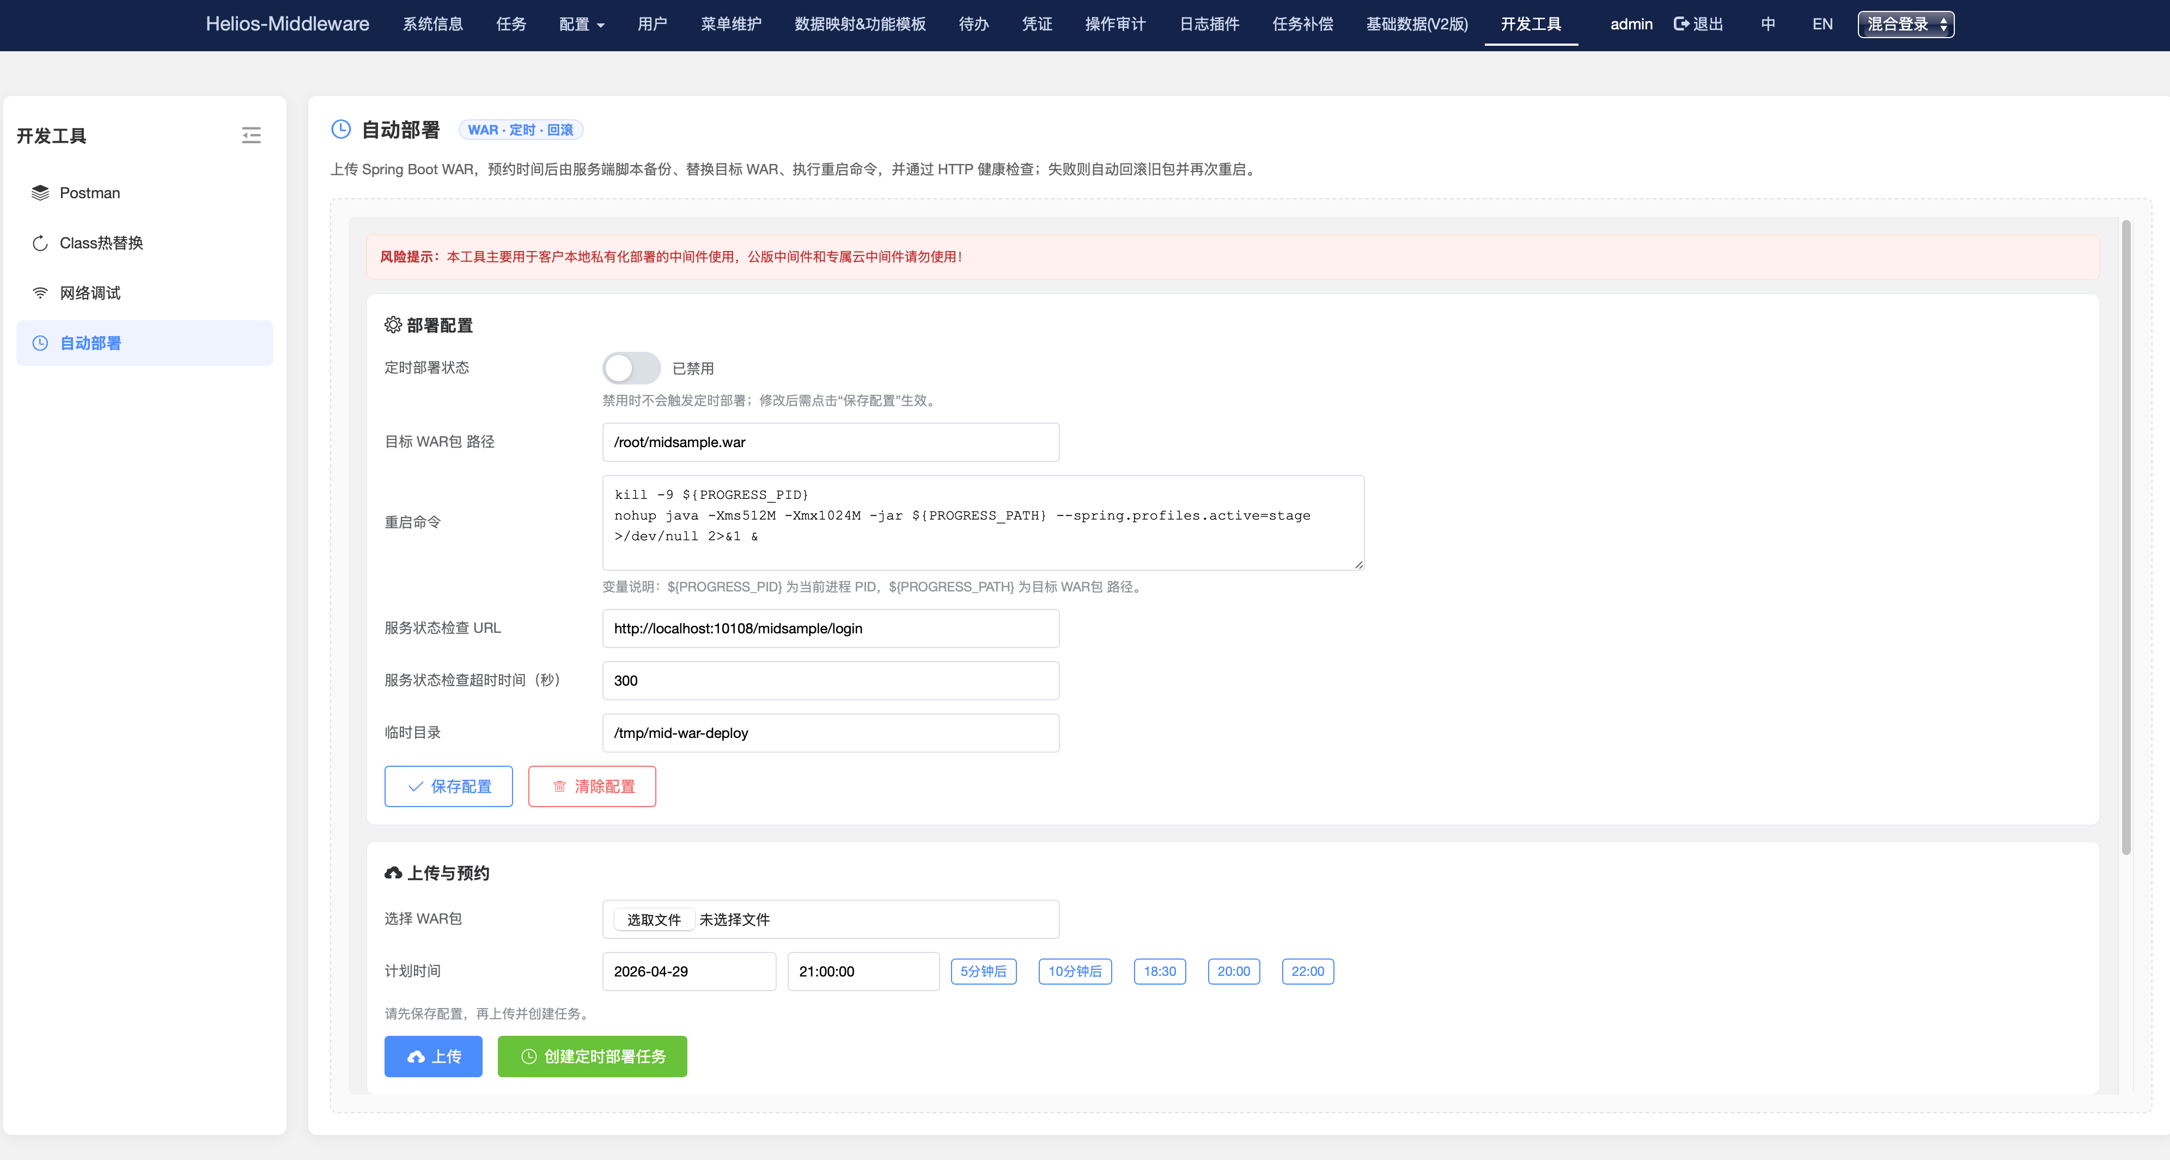This screenshot has width=2170, height=1160.
Task: Click the 2026-04-29 date input field
Action: tap(688, 972)
